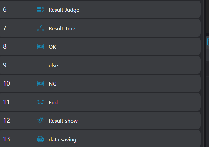The image size is (209, 147).
Task: Select the NG step row
Action: pos(101,84)
